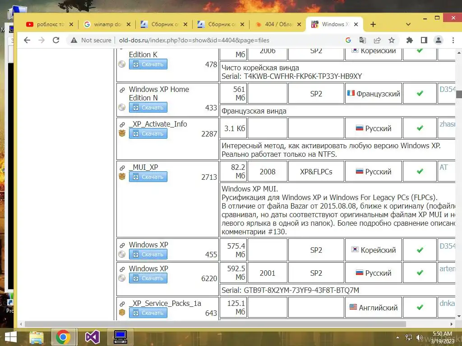Click package icon of _MUI_XP row
The width and height of the screenshot is (462, 346).
point(122,177)
